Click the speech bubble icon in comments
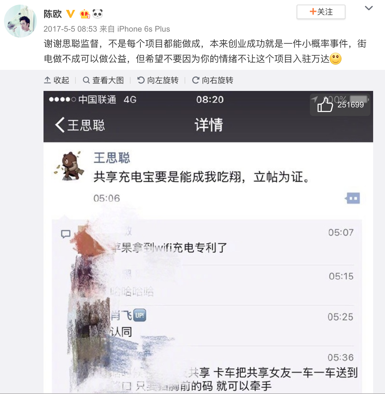 pos(66,234)
